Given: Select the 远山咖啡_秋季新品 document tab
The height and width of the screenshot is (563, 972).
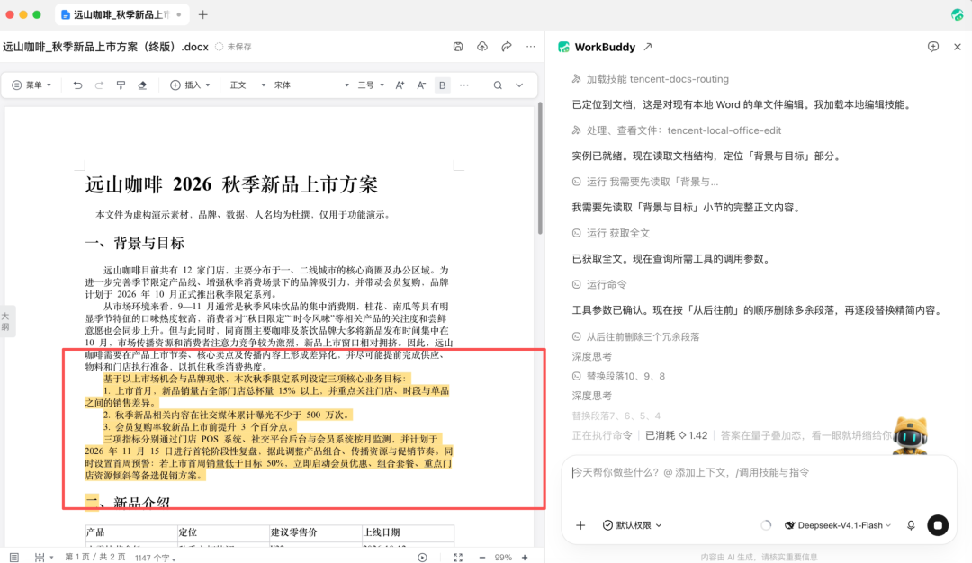Looking at the screenshot, I should [x=121, y=14].
